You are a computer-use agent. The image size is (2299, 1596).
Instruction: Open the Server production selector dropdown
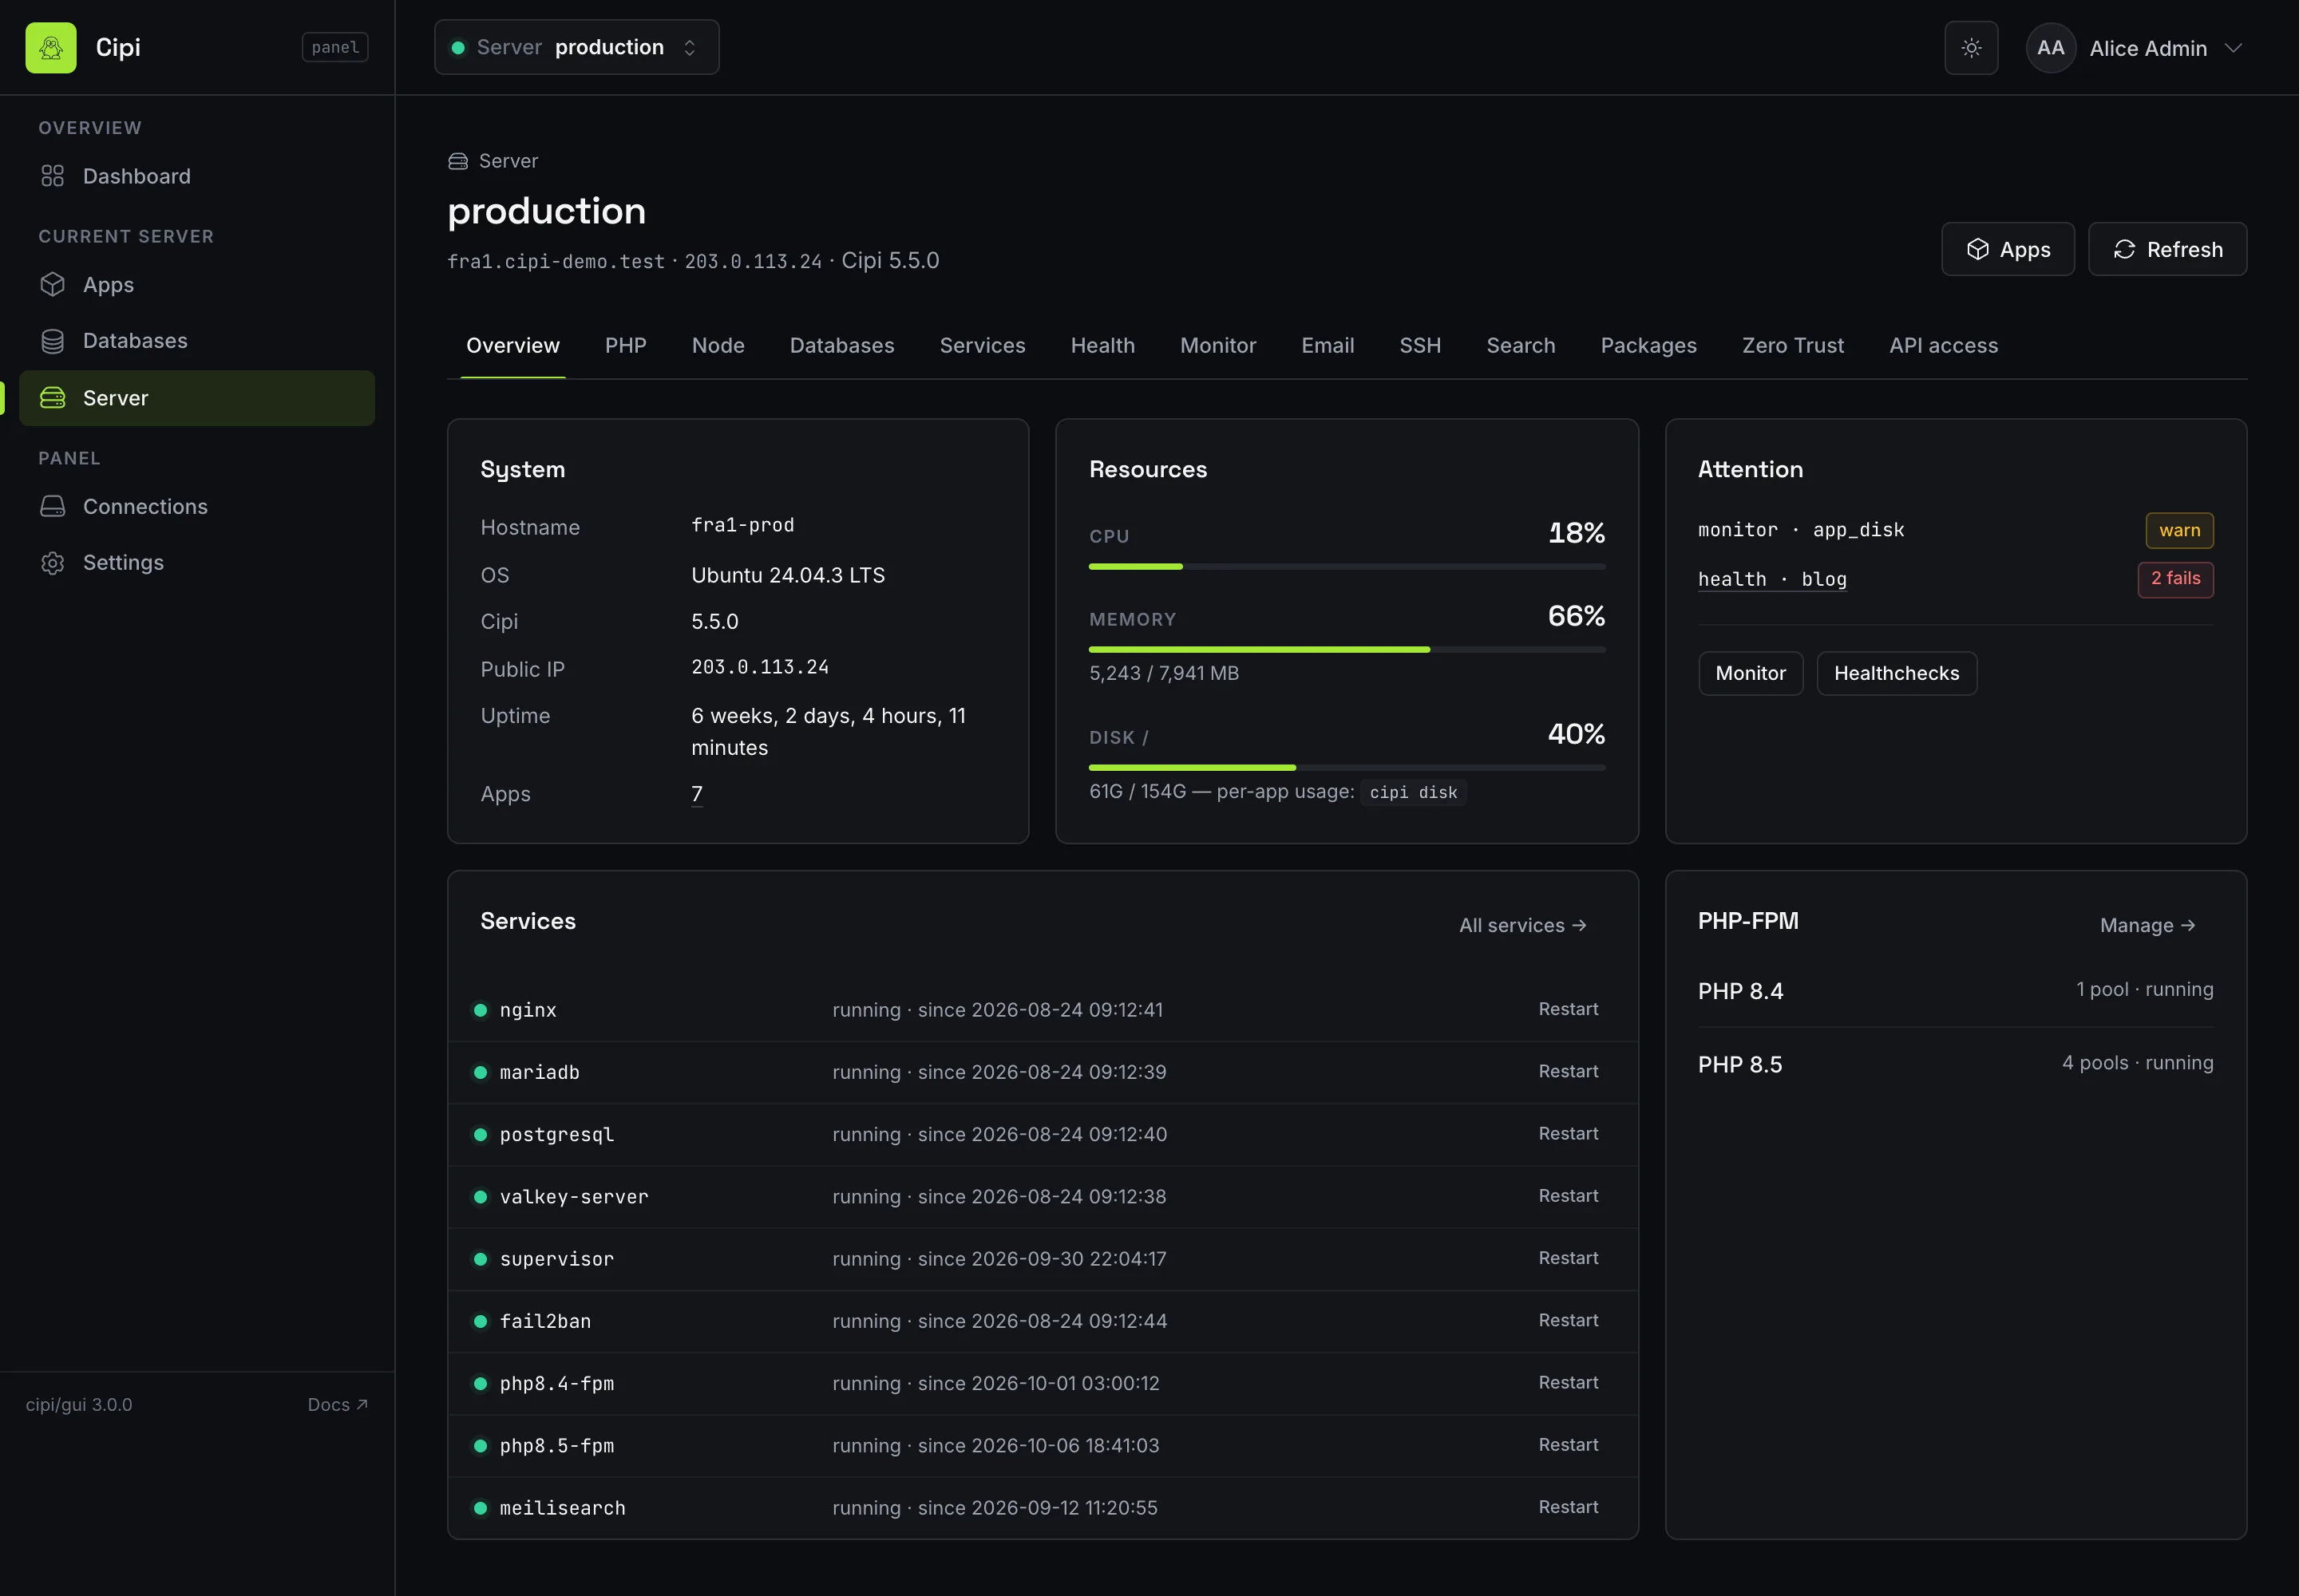coord(576,47)
